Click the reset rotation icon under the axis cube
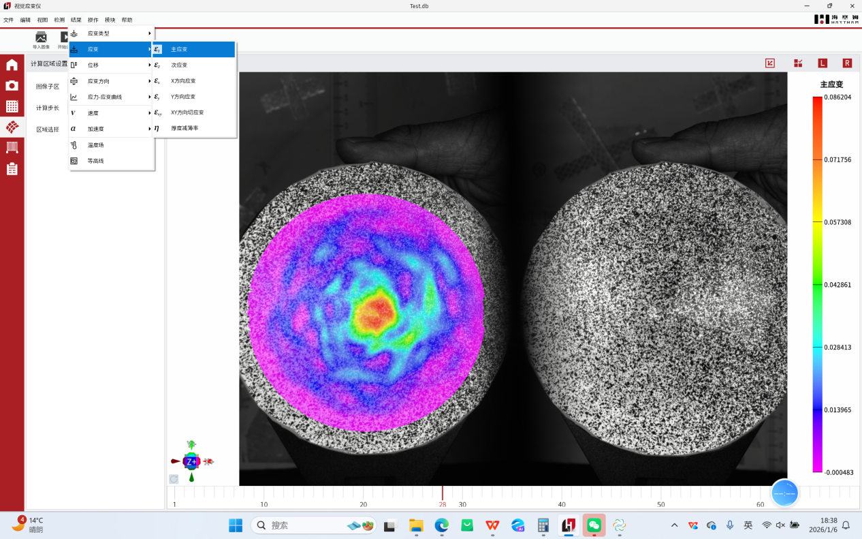The image size is (862, 539). pyautogui.click(x=174, y=479)
